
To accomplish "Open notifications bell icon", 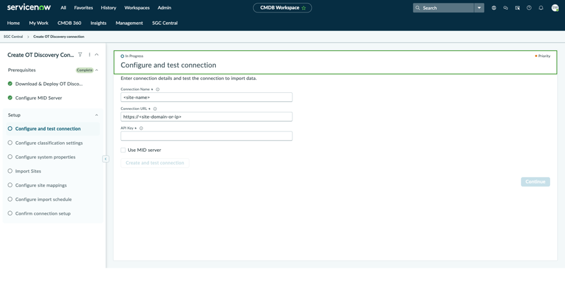I will click(x=541, y=8).
